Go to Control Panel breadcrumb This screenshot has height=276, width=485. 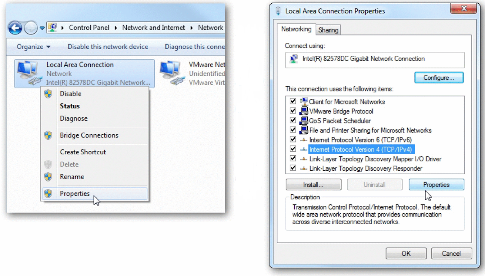click(x=89, y=28)
